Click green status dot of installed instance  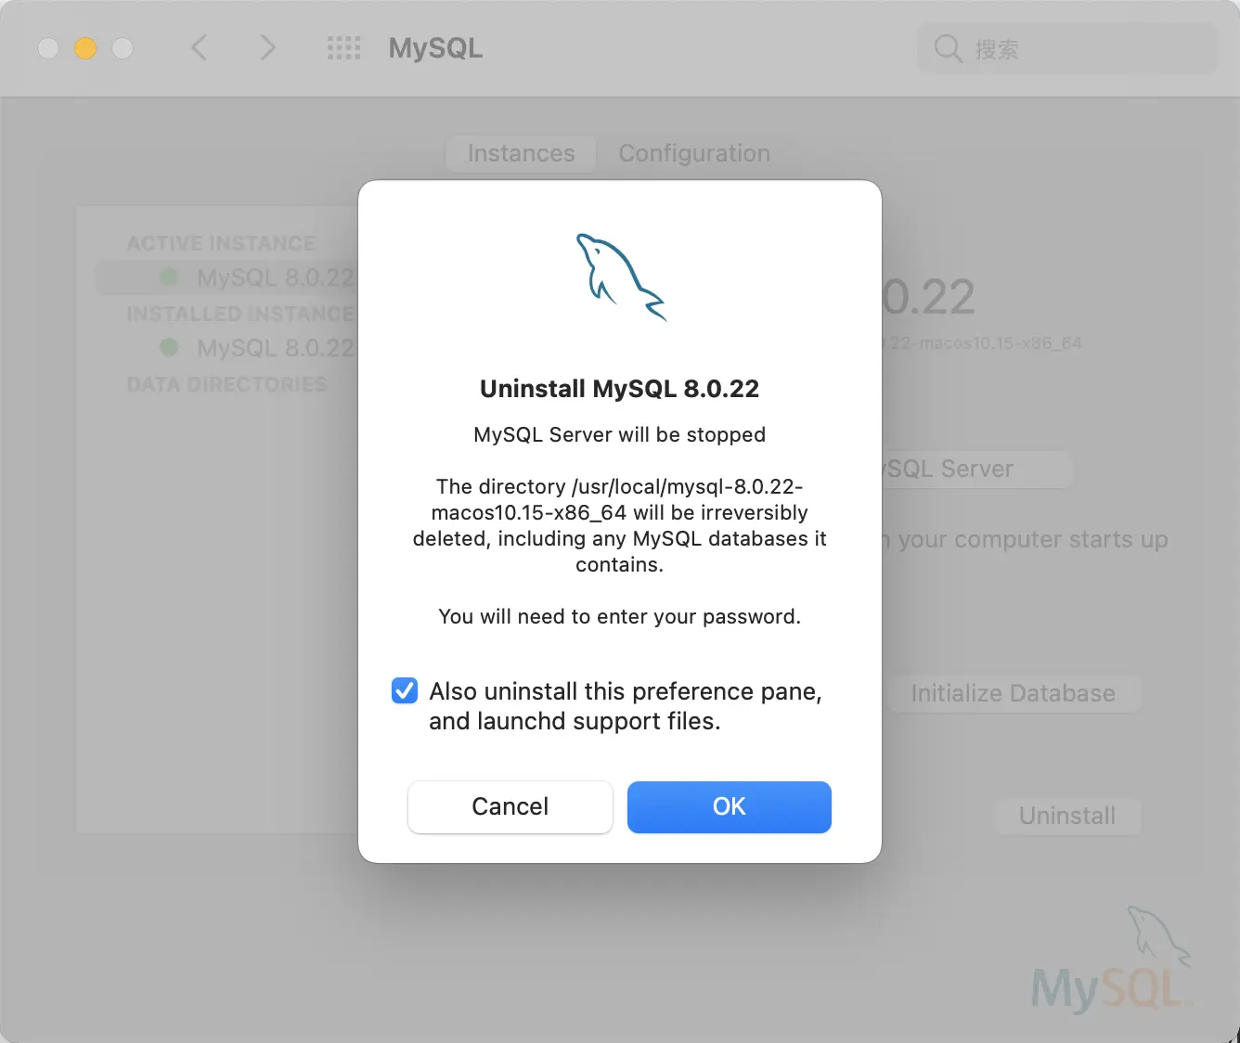pyautogui.click(x=169, y=347)
